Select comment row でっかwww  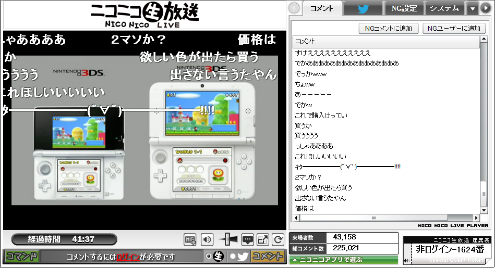pos(386,74)
